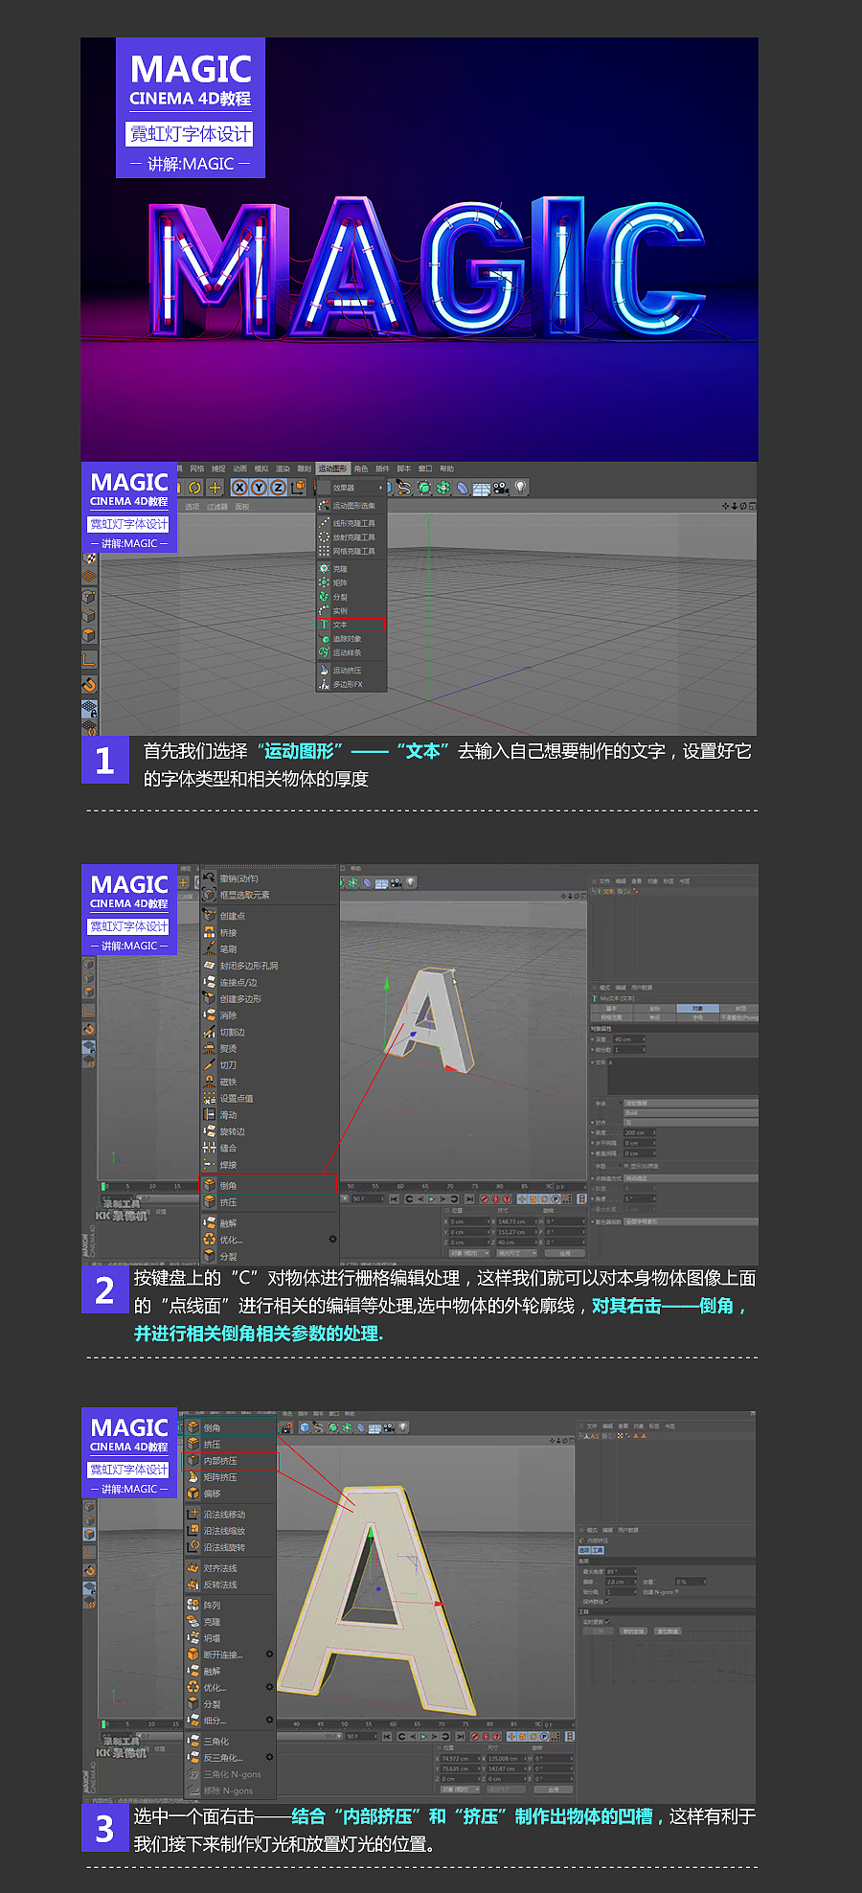Image resolution: width=862 pixels, height=1893 pixels.
Task: Select 反三角化 in step 3 menu
Action: click(x=230, y=1758)
